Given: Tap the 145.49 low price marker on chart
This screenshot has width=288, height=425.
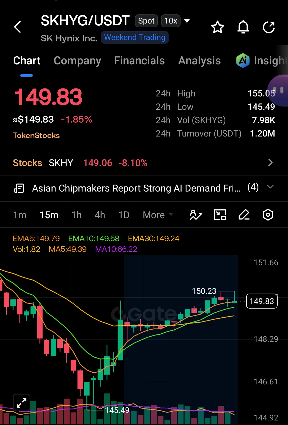Looking at the screenshot, I should (117, 410).
